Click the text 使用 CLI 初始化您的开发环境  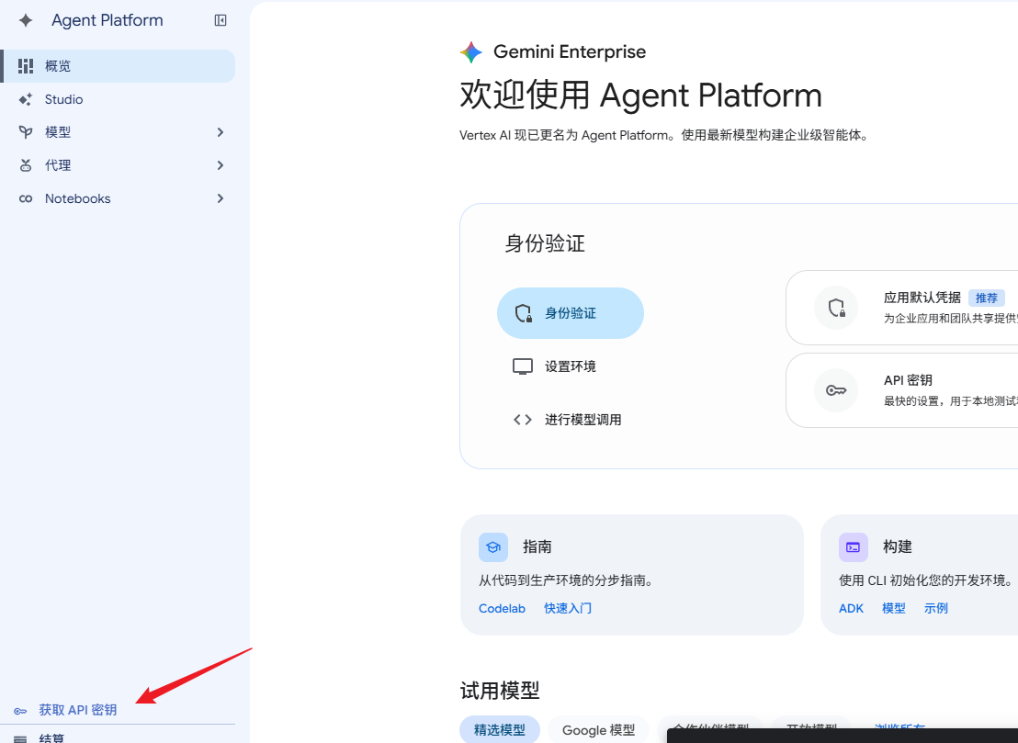pos(925,580)
